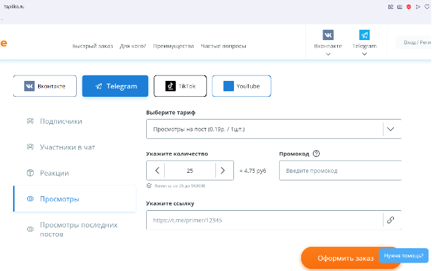Increase quantity with right arrow
The width and height of the screenshot is (432, 271).
[223, 171]
